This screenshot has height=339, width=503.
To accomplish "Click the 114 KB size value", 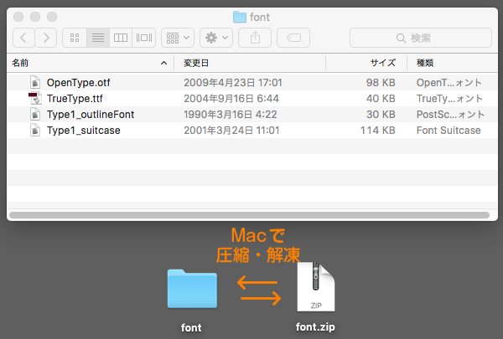I will tap(378, 131).
